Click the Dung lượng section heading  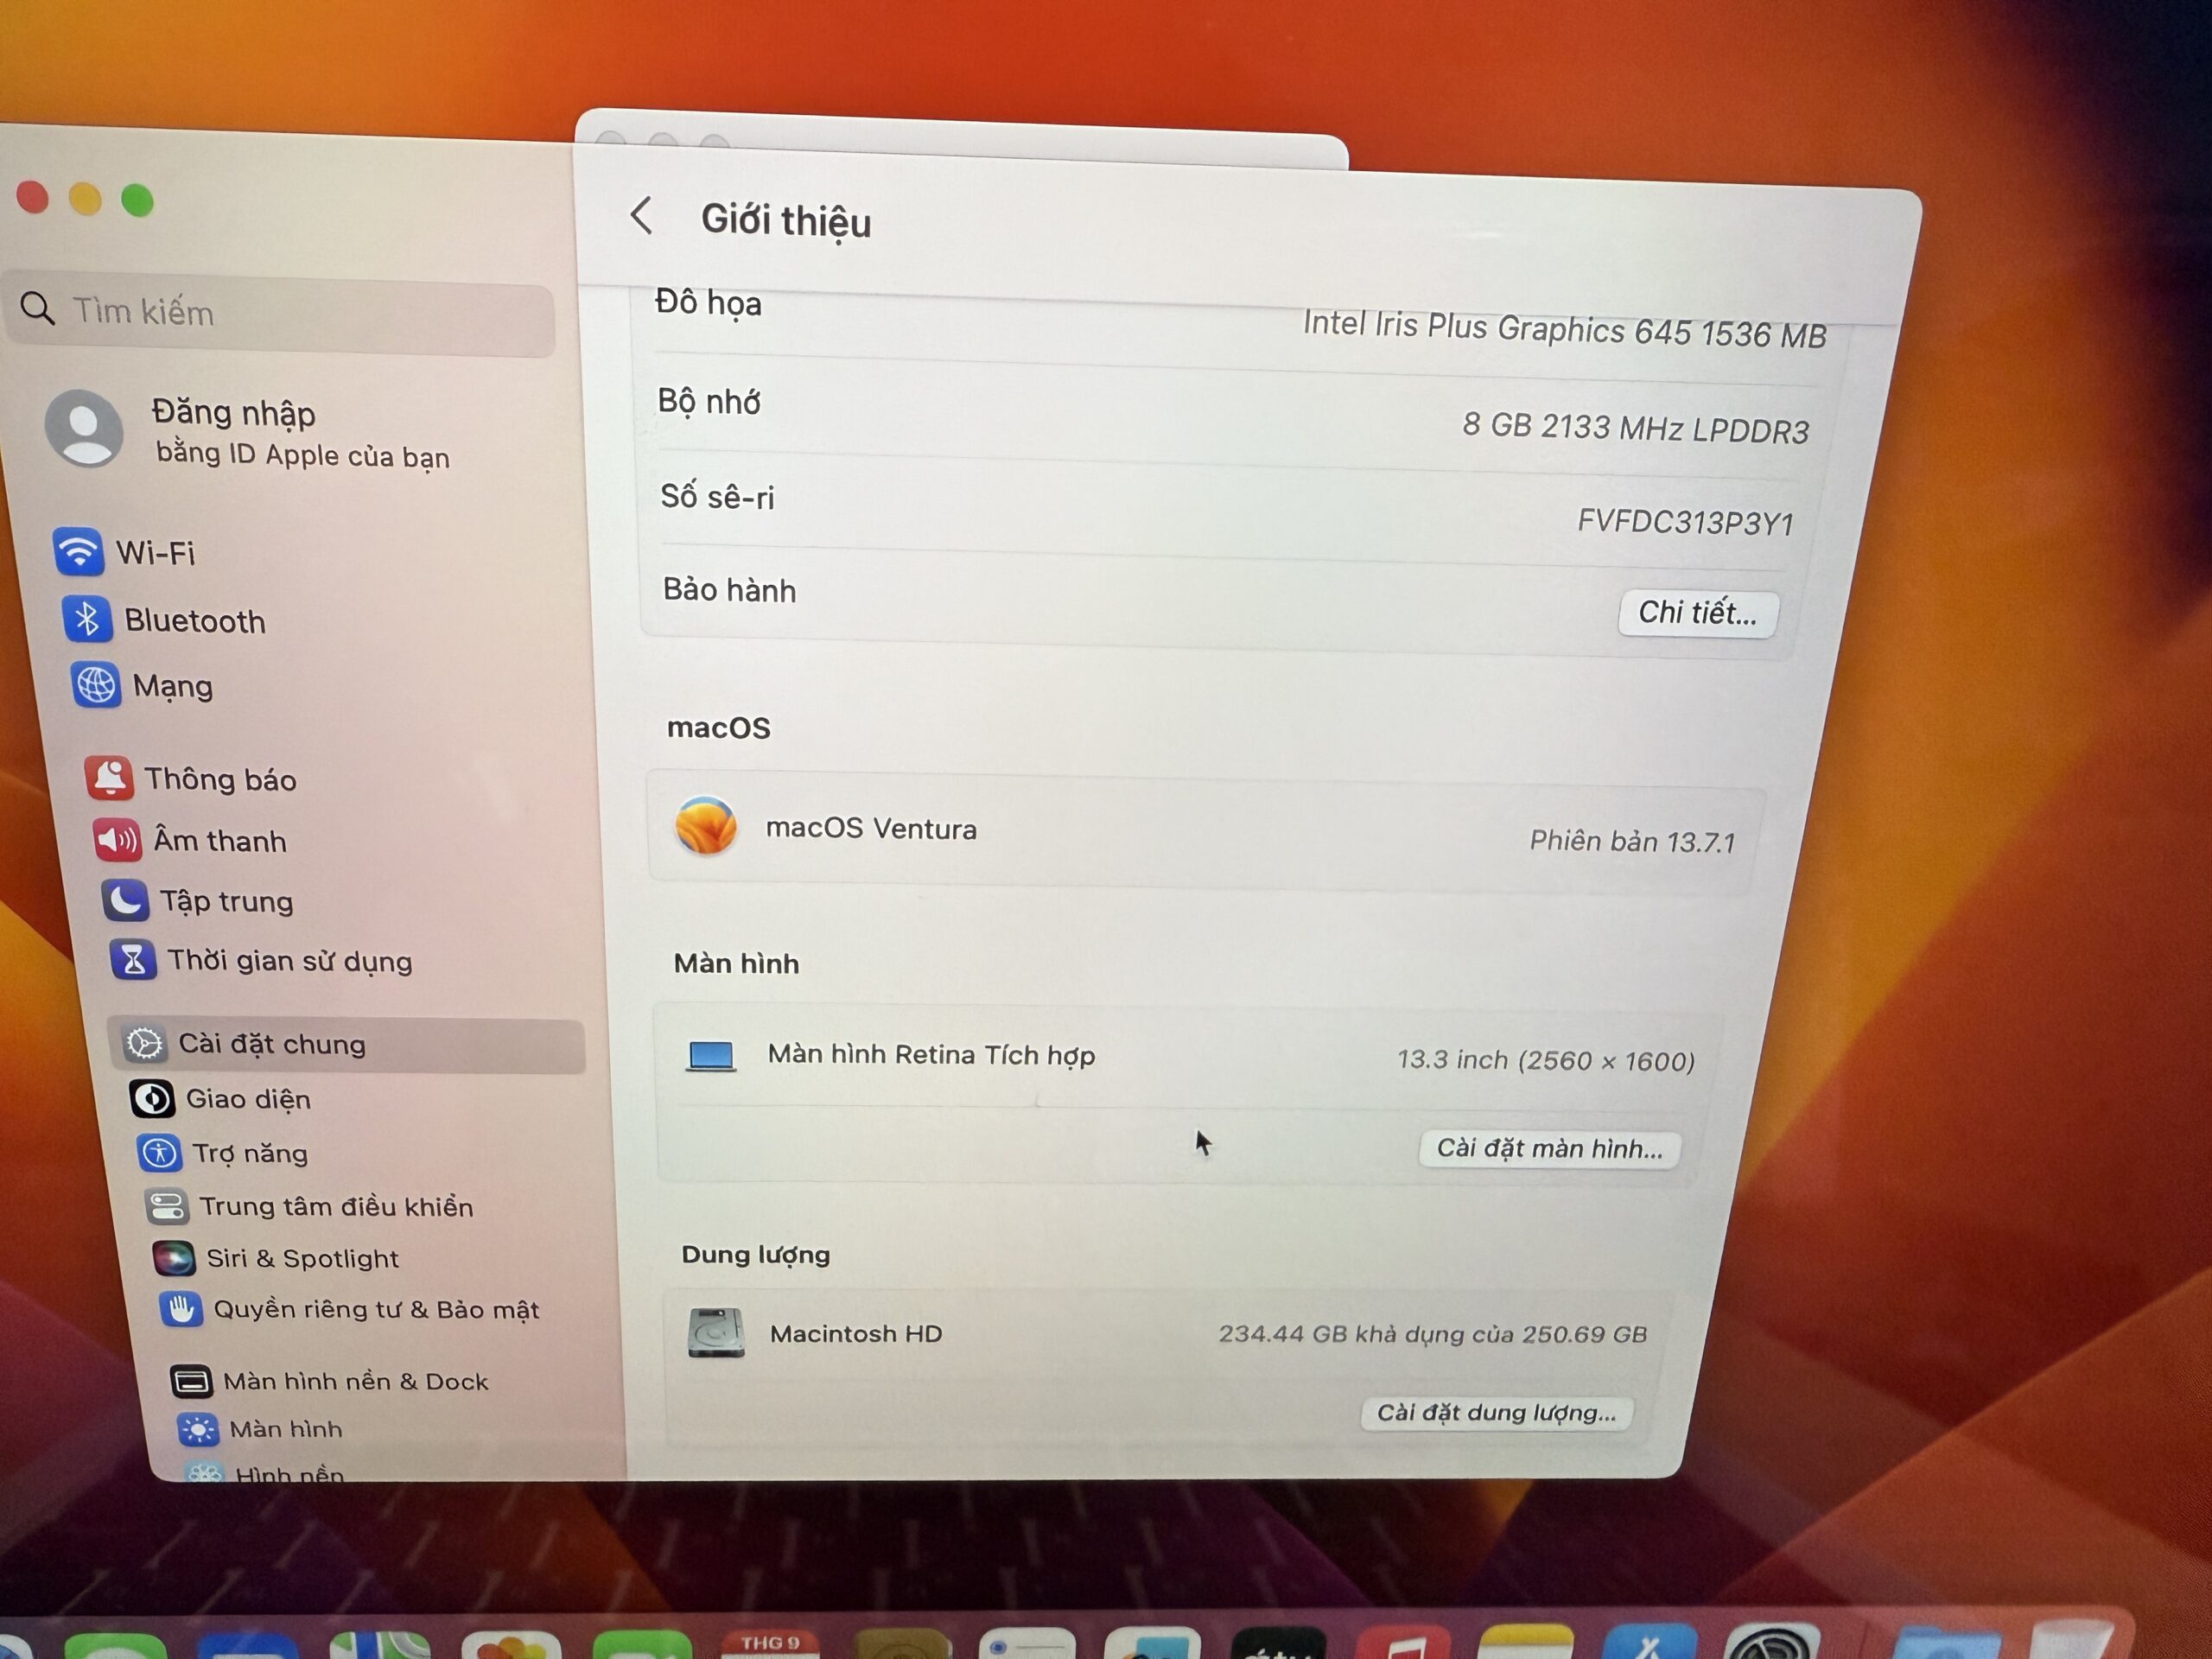(756, 1254)
